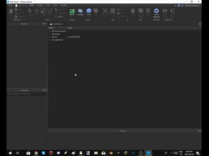Switch to the VIEW ribbon tab
This screenshot has height=156, width=209.
click(55, 5)
